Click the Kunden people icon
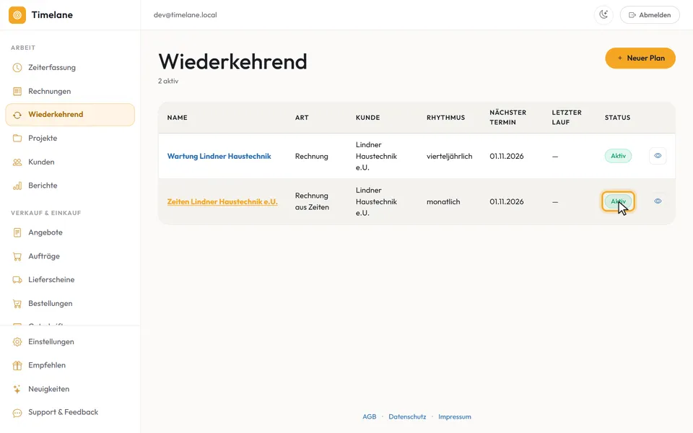The height and width of the screenshot is (433, 693). point(17,162)
